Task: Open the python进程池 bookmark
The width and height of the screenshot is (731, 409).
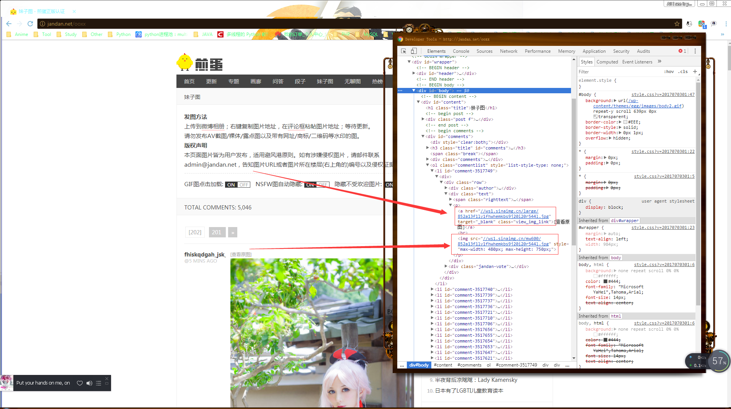Action: pyautogui.click(x=161, y=34)
